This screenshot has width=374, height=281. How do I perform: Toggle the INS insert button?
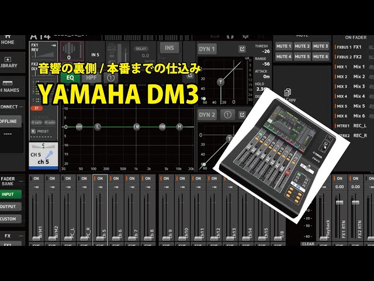coord(169,48)
